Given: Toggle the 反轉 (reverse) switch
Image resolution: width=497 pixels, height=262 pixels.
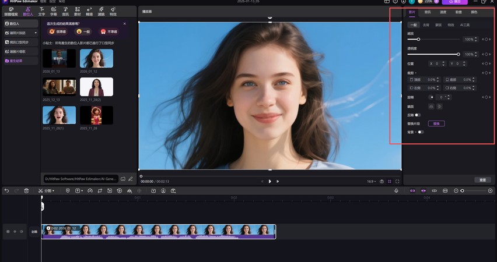Looking at the screenshot, I should [418, 115].
